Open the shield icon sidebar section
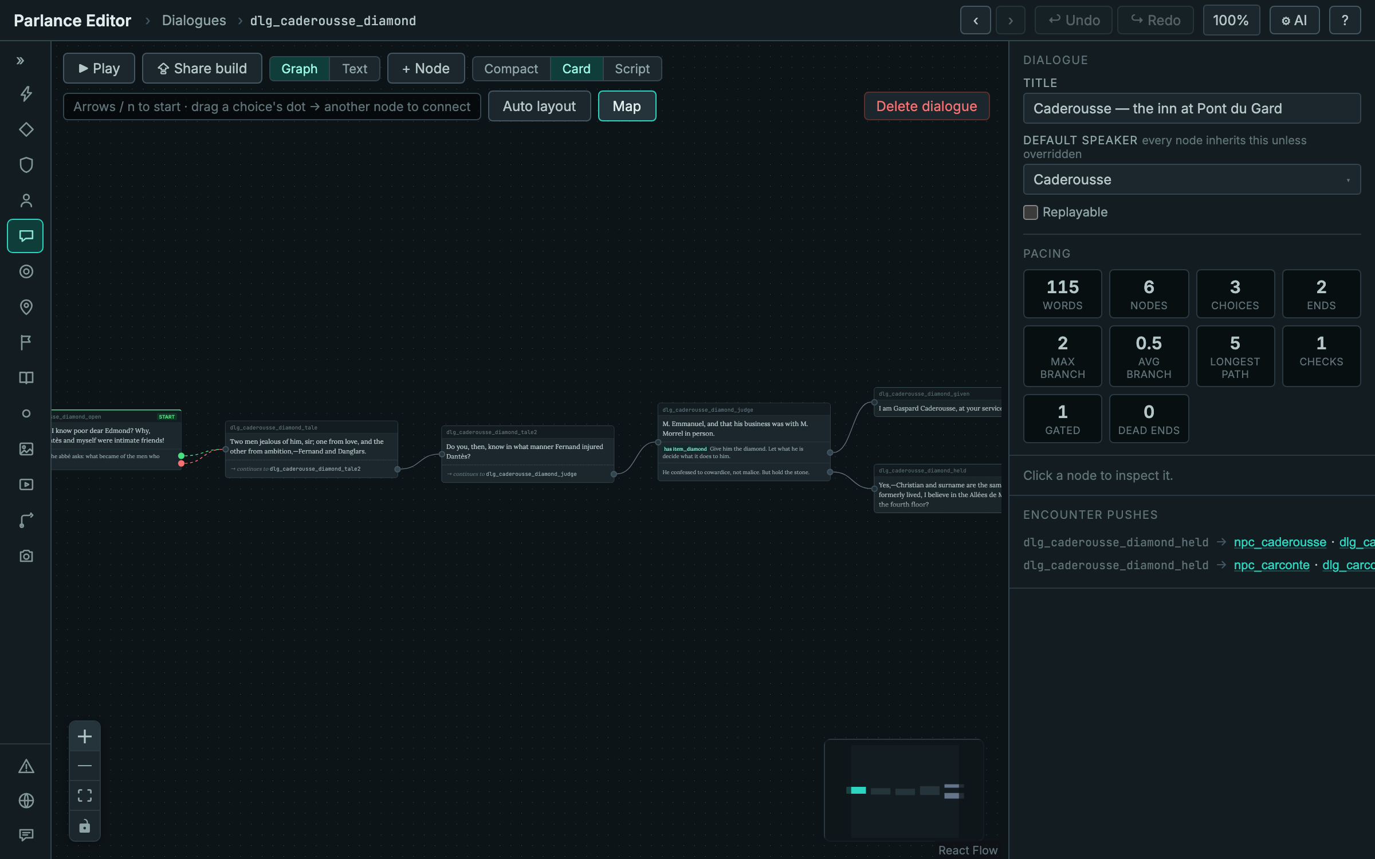 tap(26, 165)
